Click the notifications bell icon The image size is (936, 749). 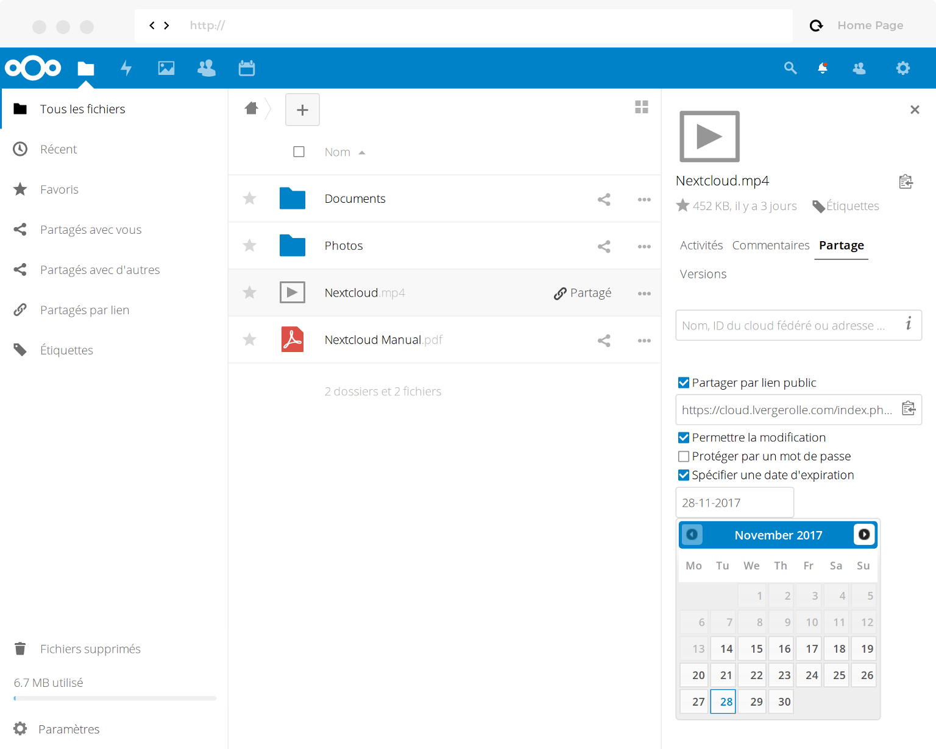(x=823, y=68)
